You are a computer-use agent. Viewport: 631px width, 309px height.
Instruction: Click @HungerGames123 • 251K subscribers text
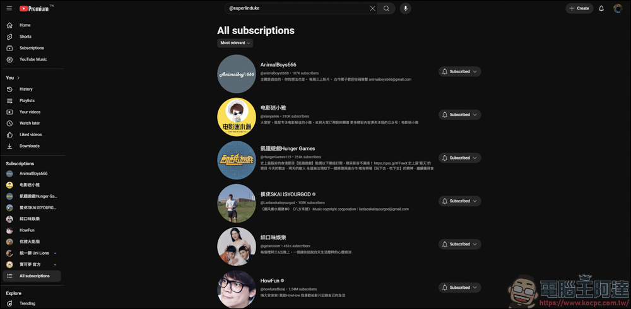(x=290, y=157)
